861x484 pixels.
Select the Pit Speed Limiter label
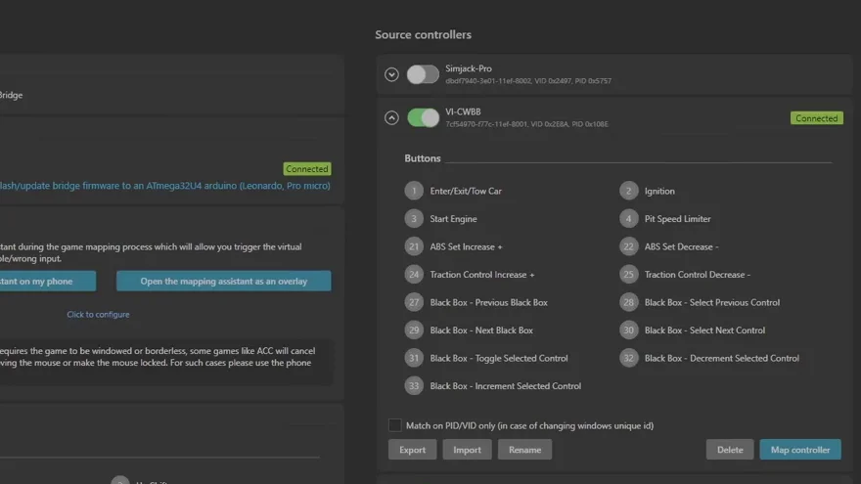678,218
